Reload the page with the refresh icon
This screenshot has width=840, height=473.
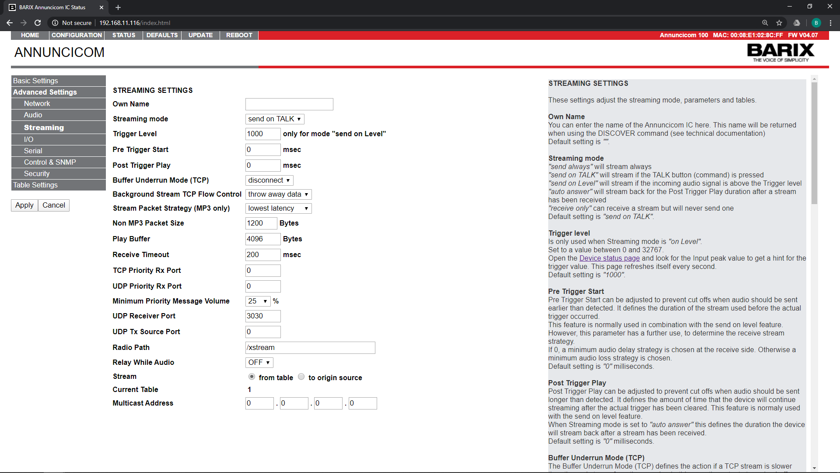point(38,23)
